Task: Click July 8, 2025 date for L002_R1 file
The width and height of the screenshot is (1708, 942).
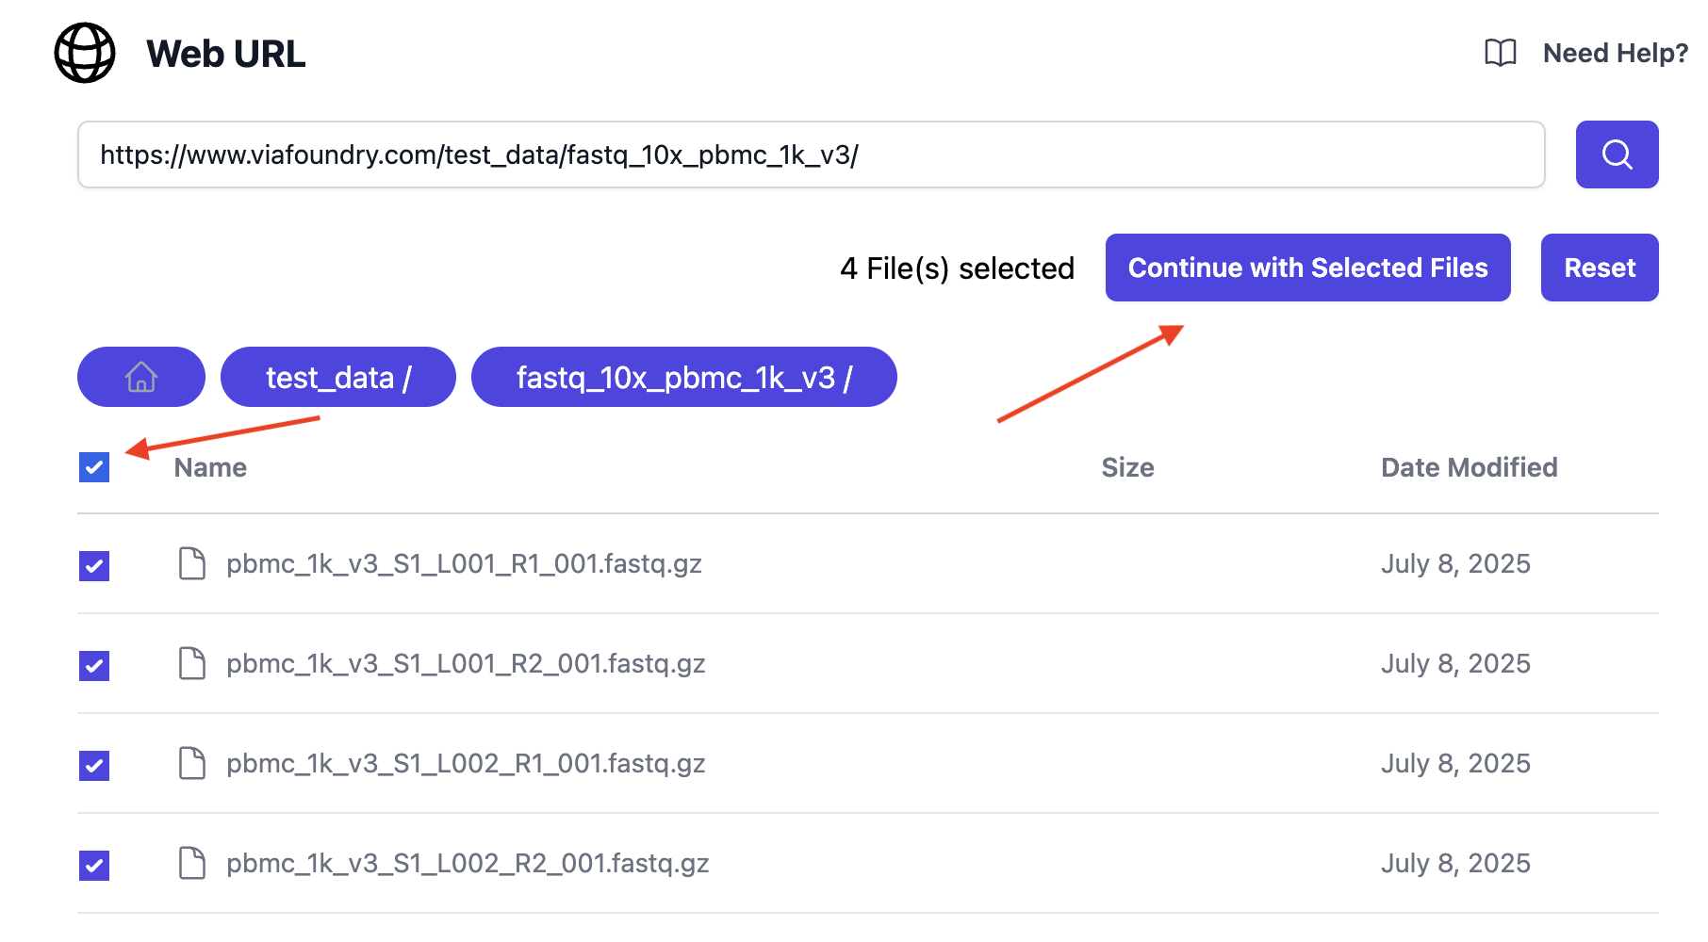Action: coord(1455,763)
